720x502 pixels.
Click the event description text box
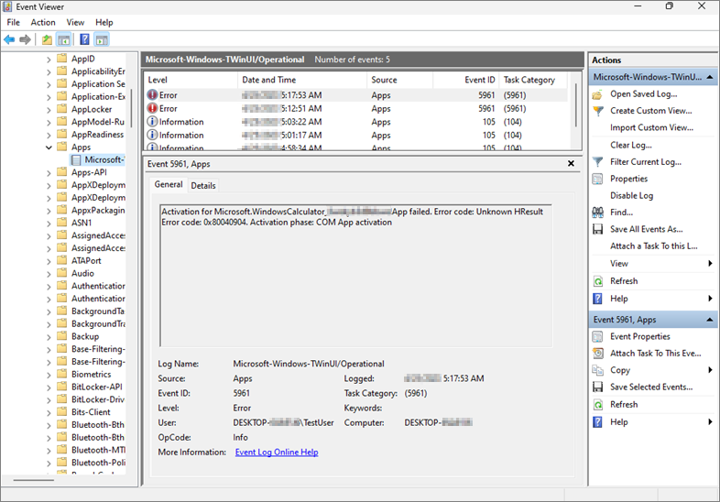click(355, 276)
